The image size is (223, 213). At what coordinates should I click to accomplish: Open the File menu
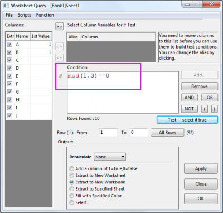click(9, 15)
